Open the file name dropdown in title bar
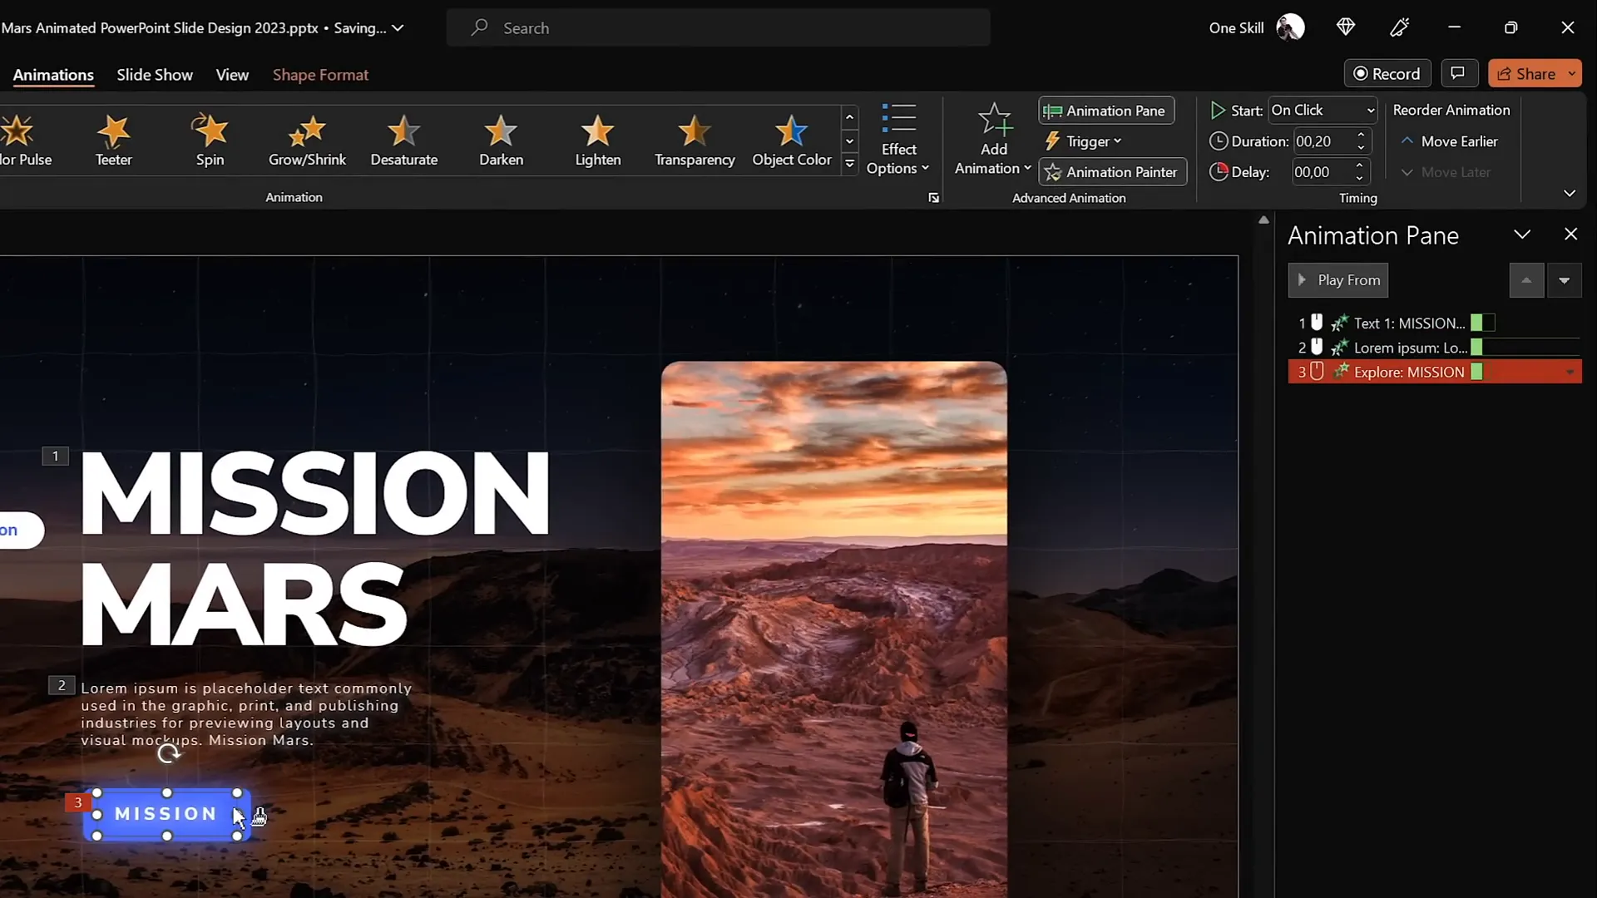The height and width of the screenshot is (898, 1597). 398,27
